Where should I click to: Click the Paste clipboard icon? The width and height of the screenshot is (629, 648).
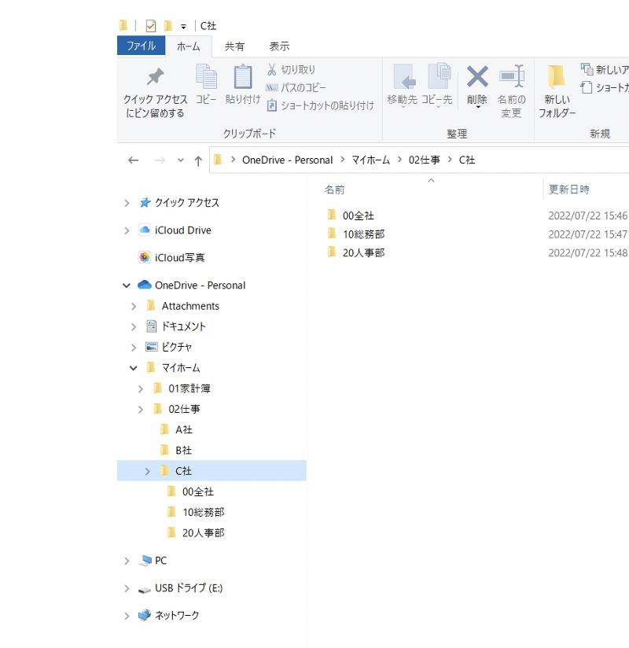click(243, 77)
